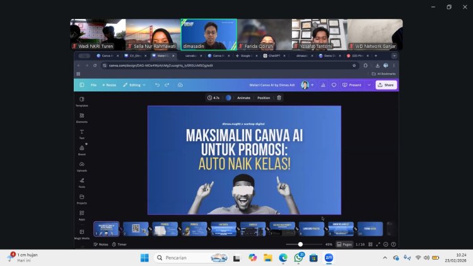Click the Present button
This screenshot has height=266, width=473.
[352, 85]
